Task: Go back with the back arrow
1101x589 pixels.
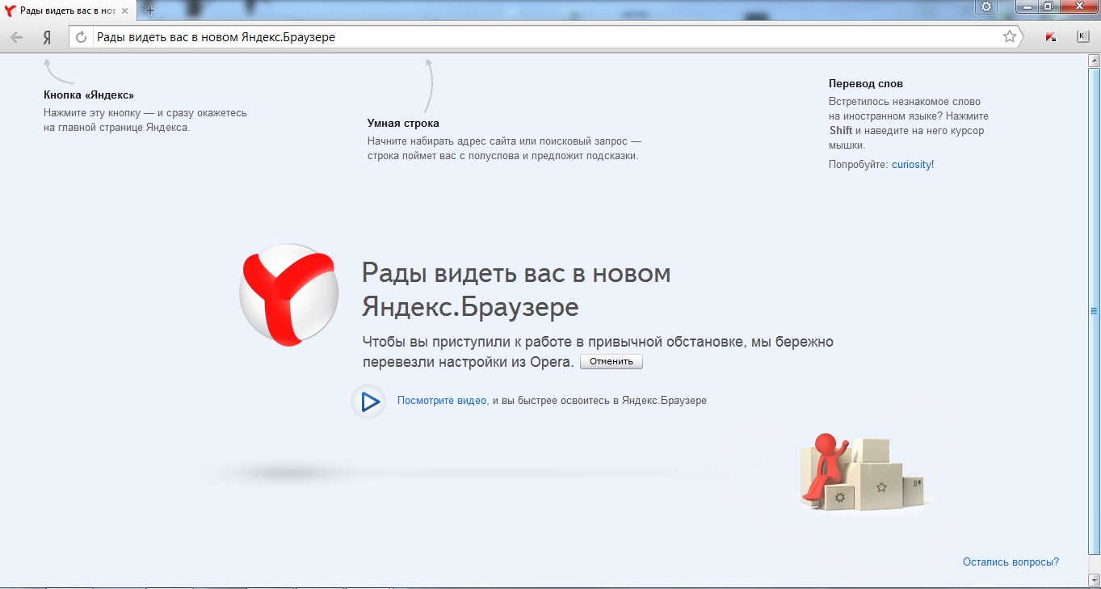Action: click(x=16, y=37)
